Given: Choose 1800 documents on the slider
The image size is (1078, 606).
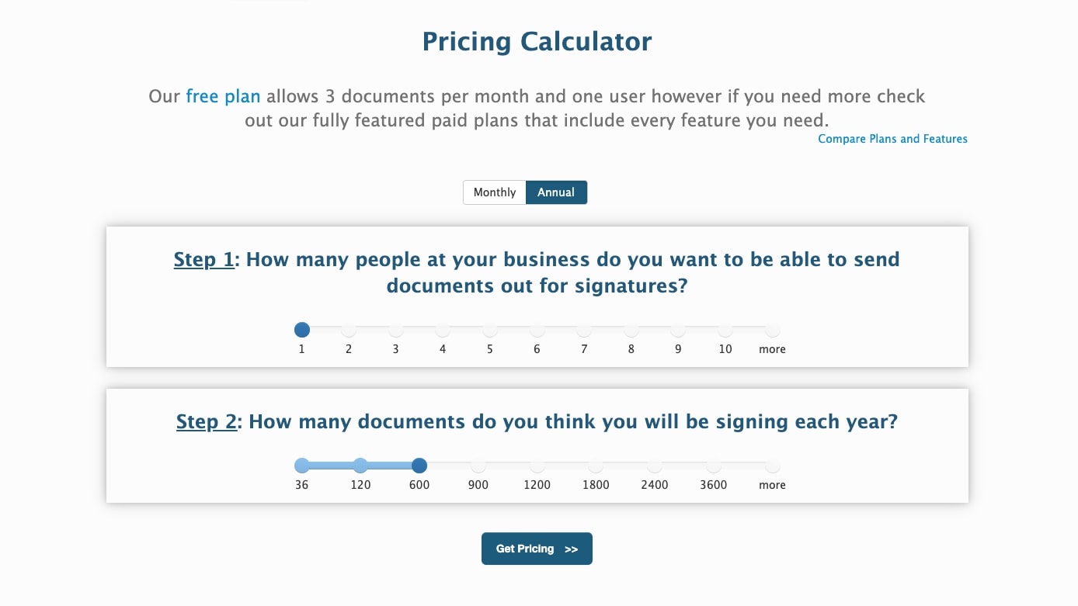Looking at the screenshot, I should (596, 466).
